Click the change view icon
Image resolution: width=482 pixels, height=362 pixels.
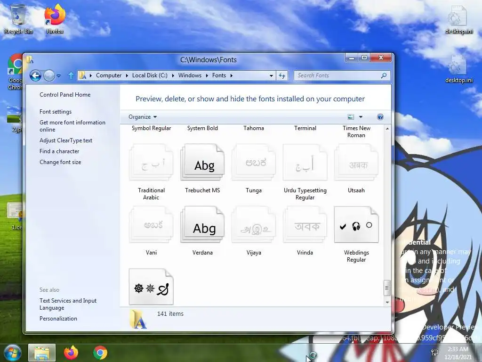350,117
